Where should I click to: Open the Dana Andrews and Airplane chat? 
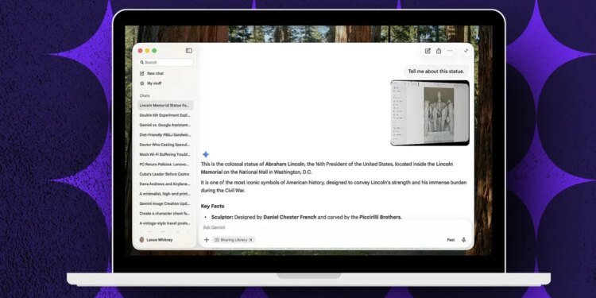coord(165,184)
